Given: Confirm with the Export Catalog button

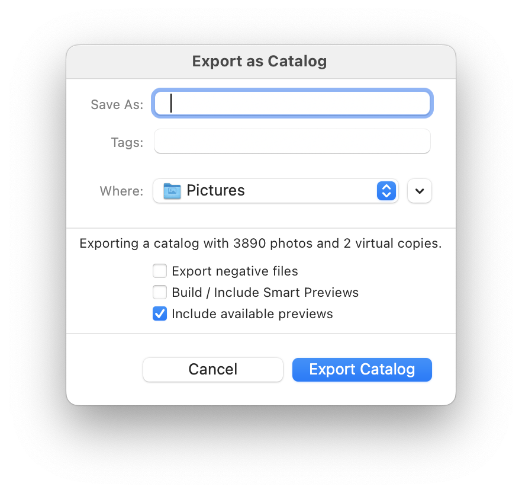Looking at the screenshot, I should pos(362,370).
